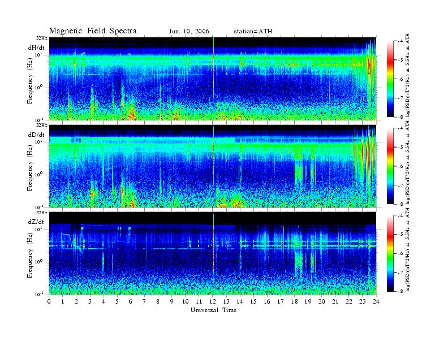The width and height of the screenshot is (448, 346).
Task: Click the log(PSD) scale caption beside dZ/dt
Action: click(x=408, y=249)
